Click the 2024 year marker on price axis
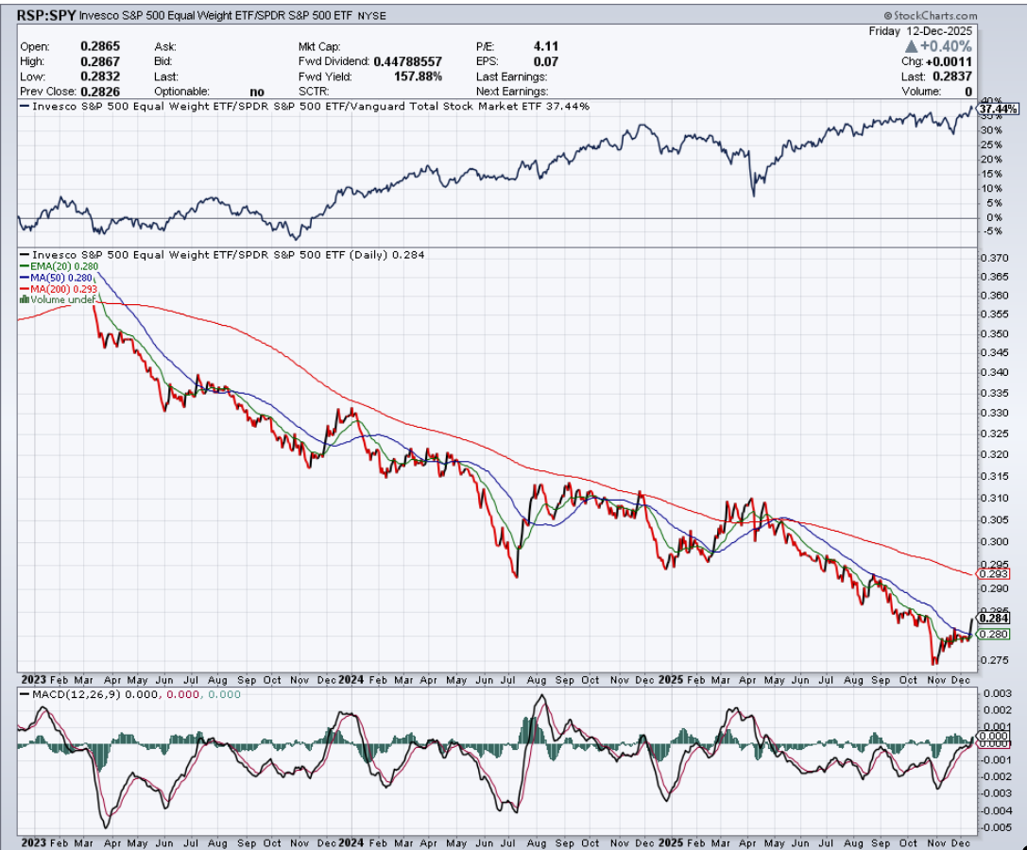This screenshot has height=850, width=1027. click(351, 679)
